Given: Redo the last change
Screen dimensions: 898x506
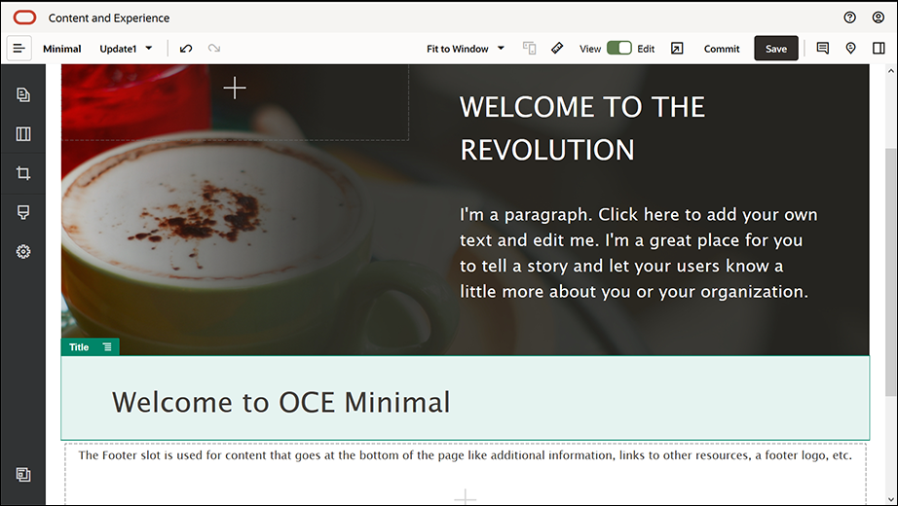Looking at the screenshot, I should pos(214,49).
